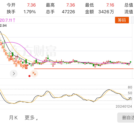This screenshot has width=134, height=126.
Task: Click the 今开 opening price value 7.36
Action: click(31, 5)
